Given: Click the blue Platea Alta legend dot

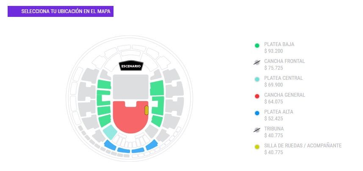Looking at the screenshot, I should (x=257, y=113).
